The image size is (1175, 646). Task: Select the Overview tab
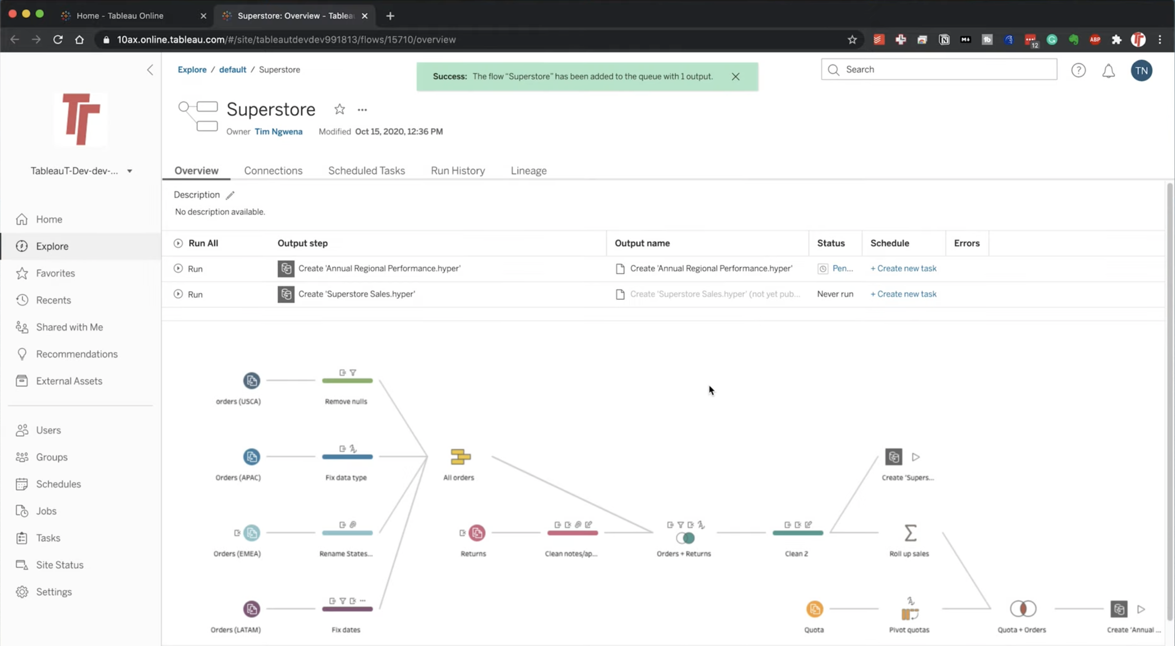196,170
